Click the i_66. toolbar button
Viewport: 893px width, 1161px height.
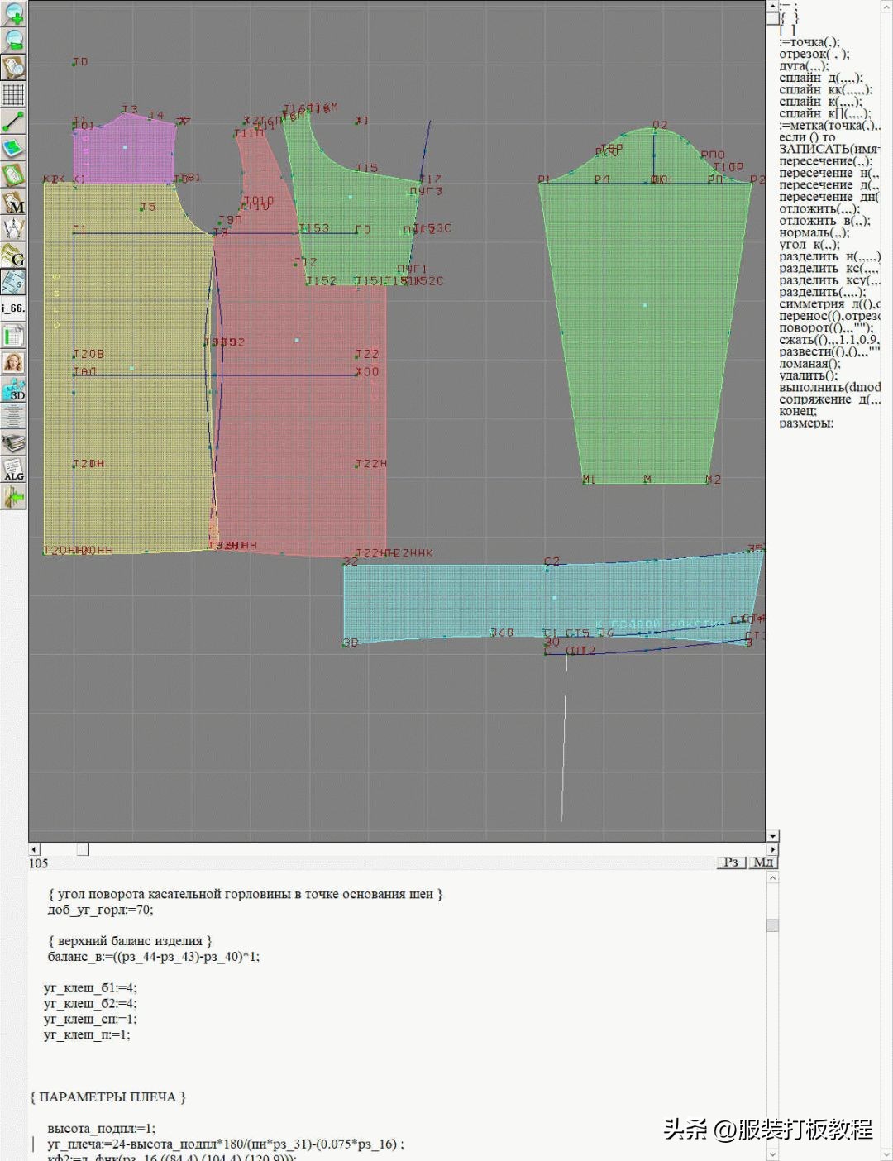tap(14, 308)
